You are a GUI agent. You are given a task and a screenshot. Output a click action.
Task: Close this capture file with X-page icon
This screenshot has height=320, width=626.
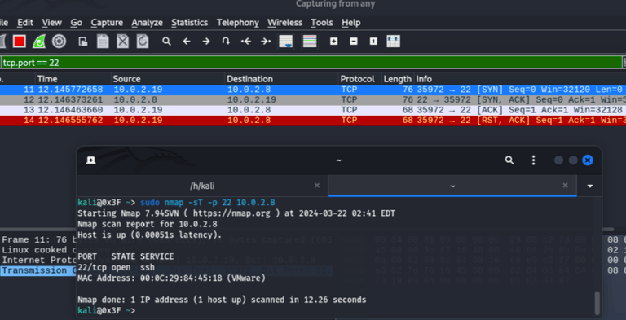pos(122,42)
